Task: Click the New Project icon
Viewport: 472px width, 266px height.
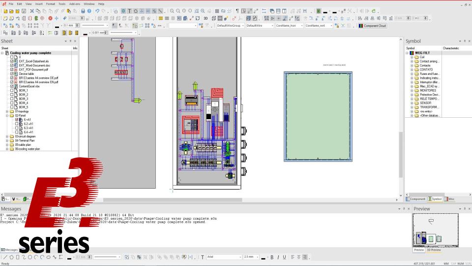Action: (5, 11)
